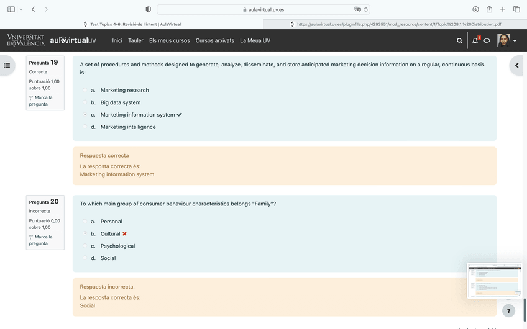Click Safari downloads icon
Image resolution: width=527 pixels, height=329 pixels.
click(475, 9)
